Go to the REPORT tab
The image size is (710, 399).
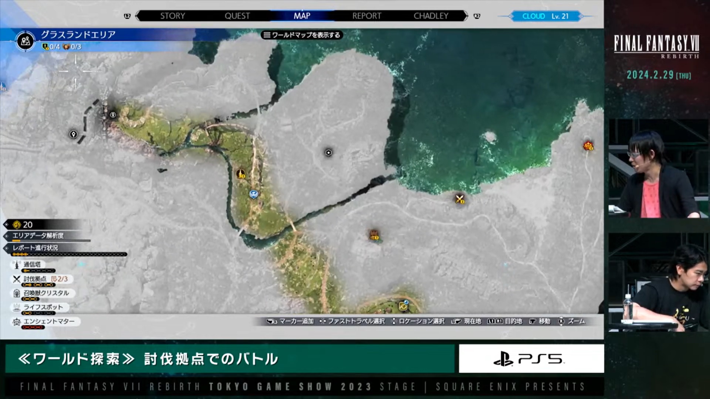366,16
